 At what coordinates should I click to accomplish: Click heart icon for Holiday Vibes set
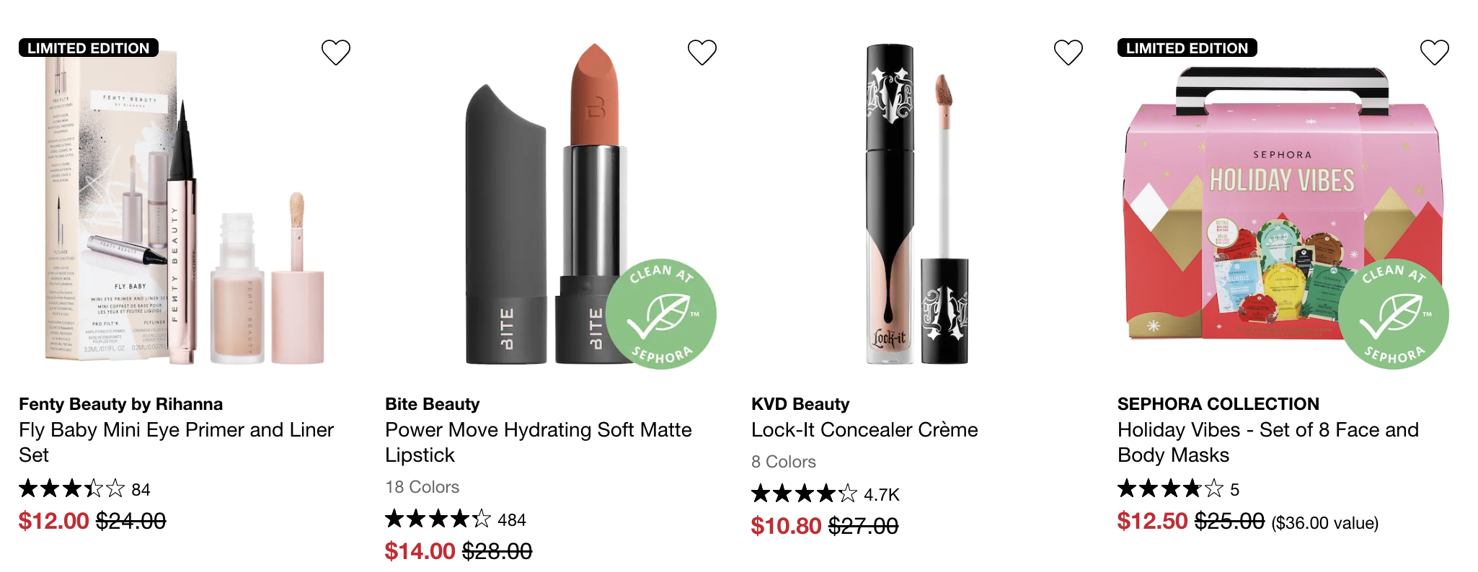[x=1435, y=52]
